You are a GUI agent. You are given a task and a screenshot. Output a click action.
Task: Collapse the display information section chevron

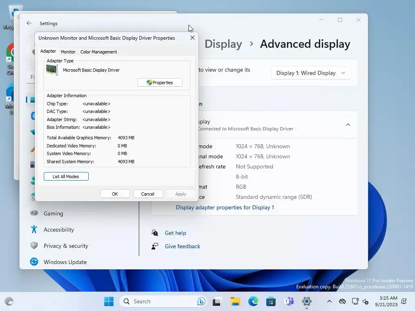point(348,125)
